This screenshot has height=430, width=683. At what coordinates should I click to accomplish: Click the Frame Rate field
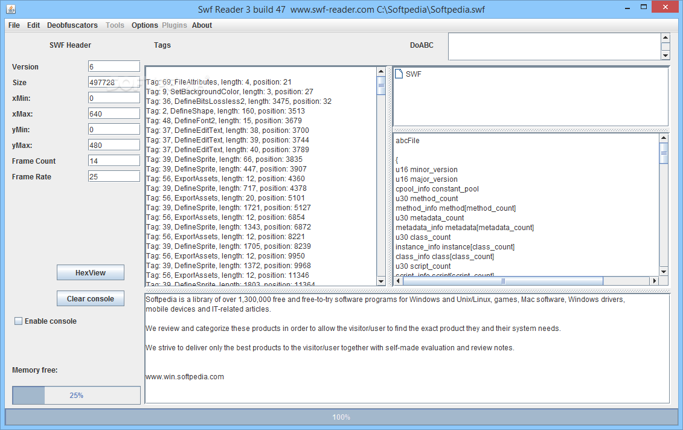click(114, 176)
